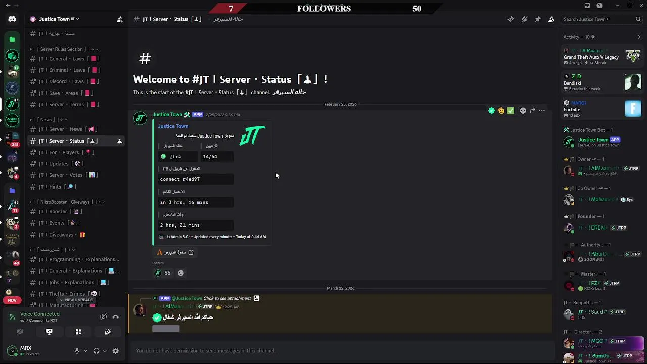The height and width of the screenshot is (364, 647).
Task: Open the Justice Town embed title link
Action: pos(173,126)
